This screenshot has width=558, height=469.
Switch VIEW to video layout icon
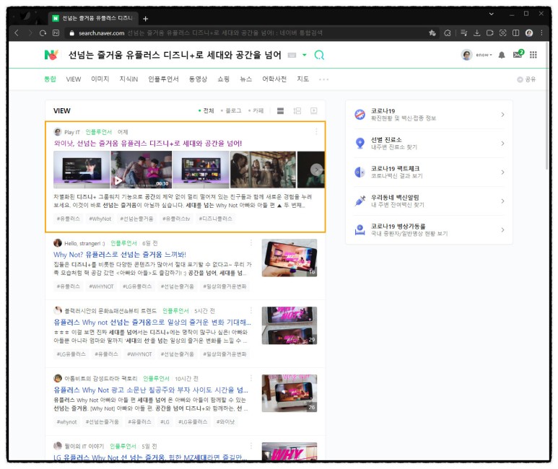[313, 110]
